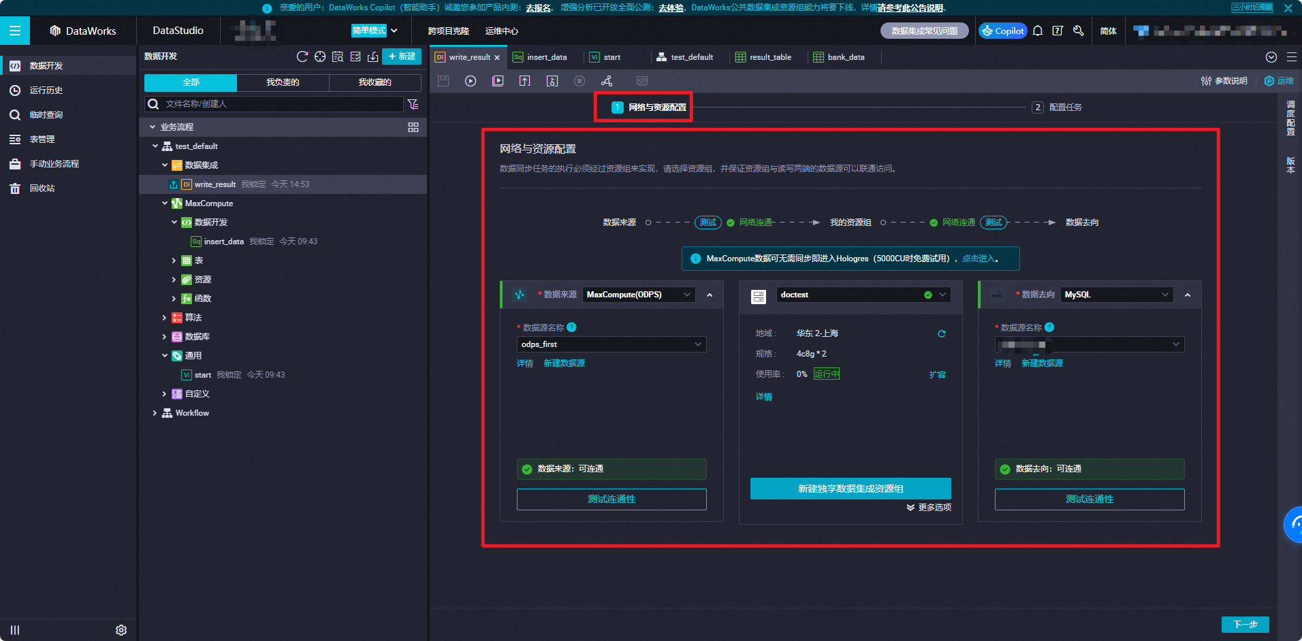Open the Copilot assistant button
The width and height of the screenshot is (1302, 641).
click(1003, 31)
